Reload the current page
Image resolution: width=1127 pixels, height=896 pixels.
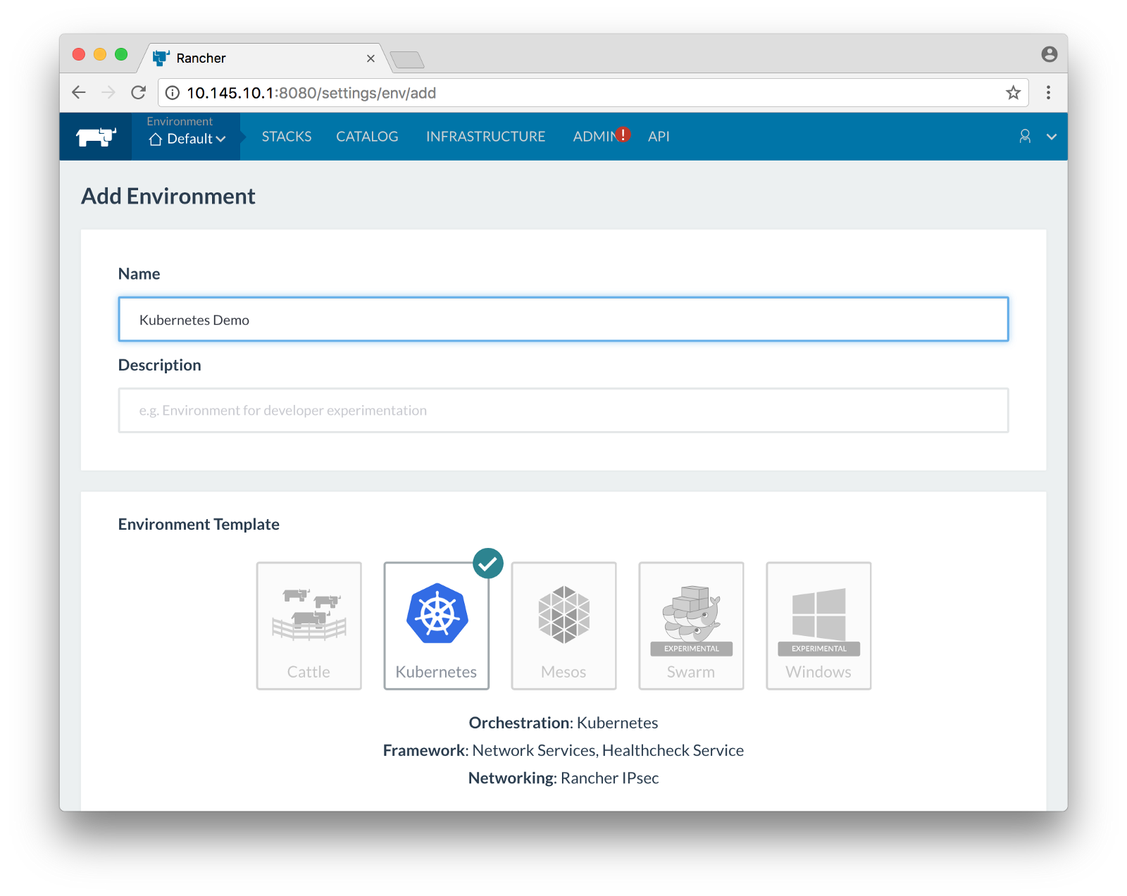(x=139, y=92)
